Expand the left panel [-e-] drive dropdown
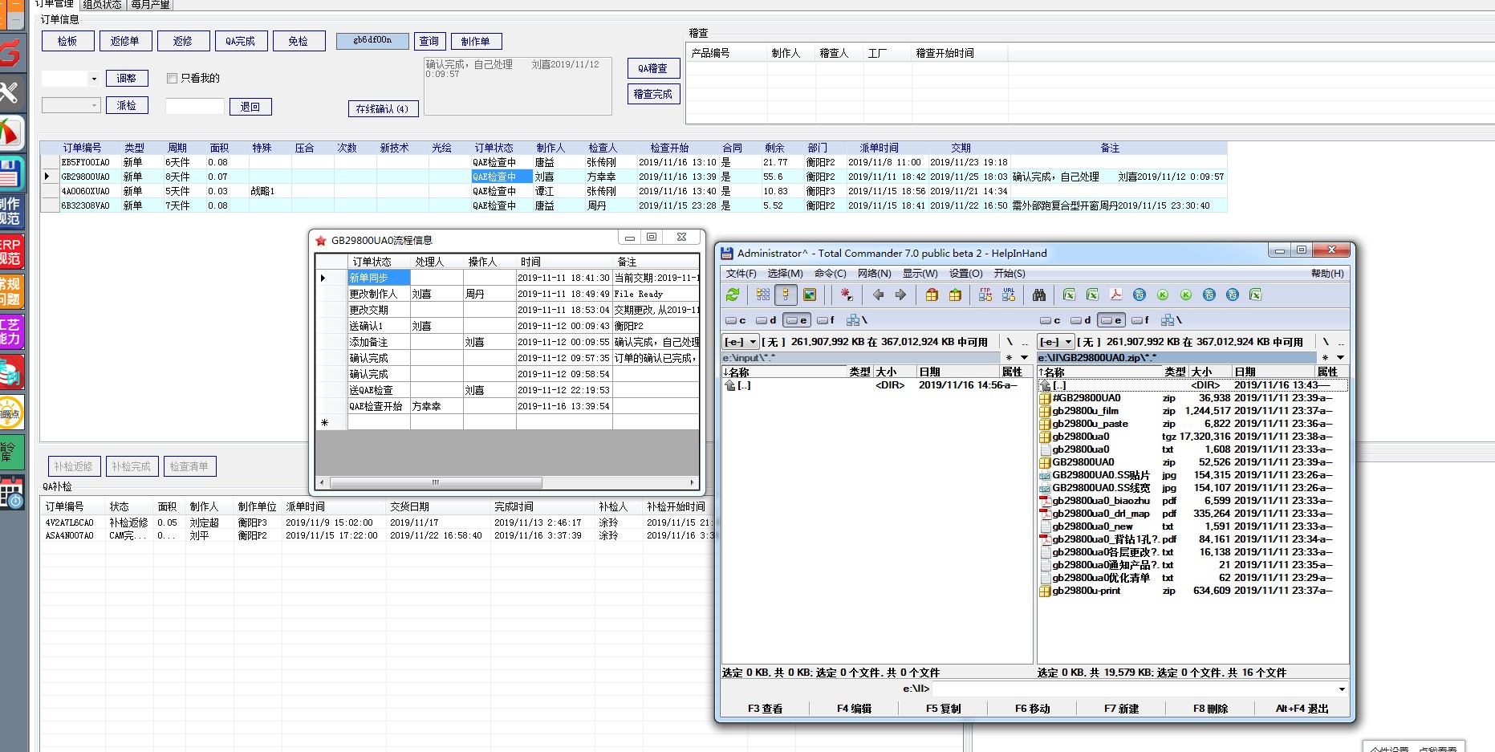 point(753,342)
